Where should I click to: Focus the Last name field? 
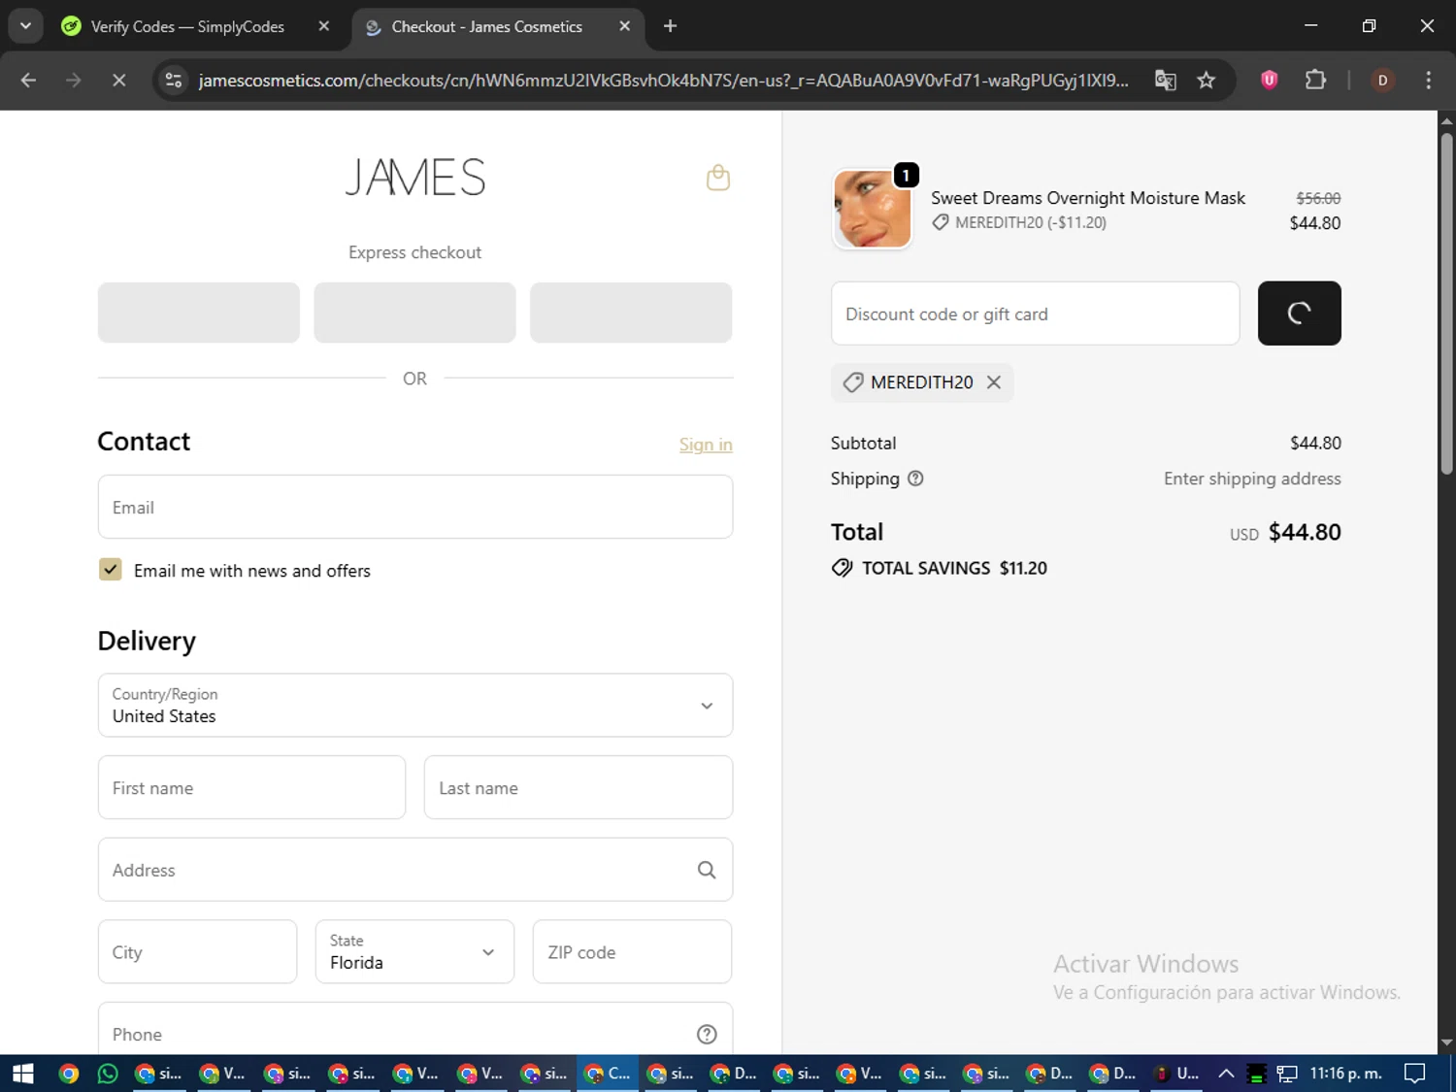click(x=579, y=787)
